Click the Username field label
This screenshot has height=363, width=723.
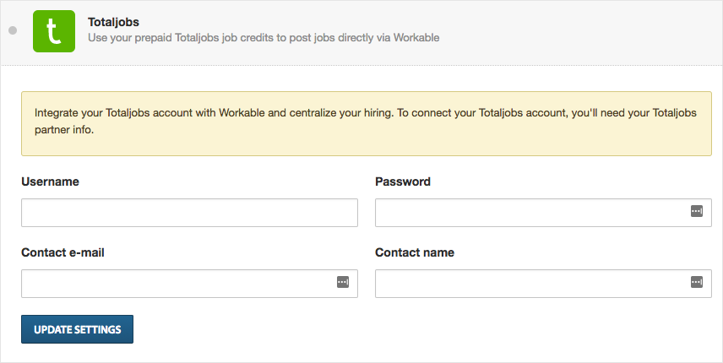pyautogui.click(x=50, y=181)
